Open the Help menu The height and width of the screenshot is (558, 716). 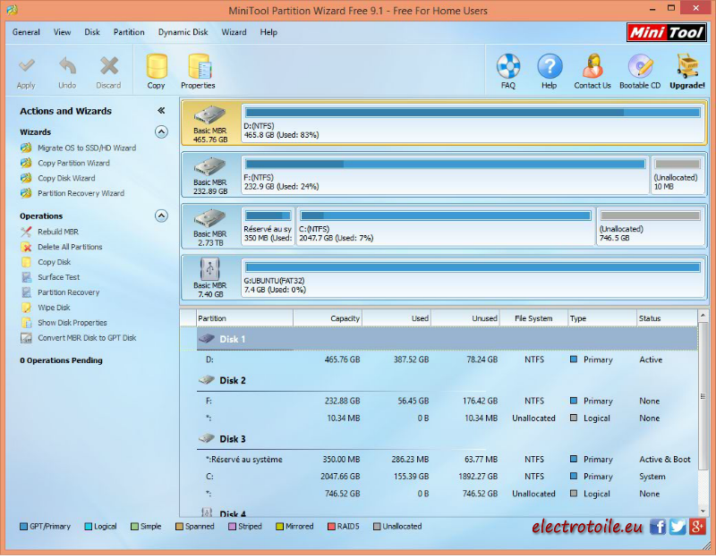(268, 32)
